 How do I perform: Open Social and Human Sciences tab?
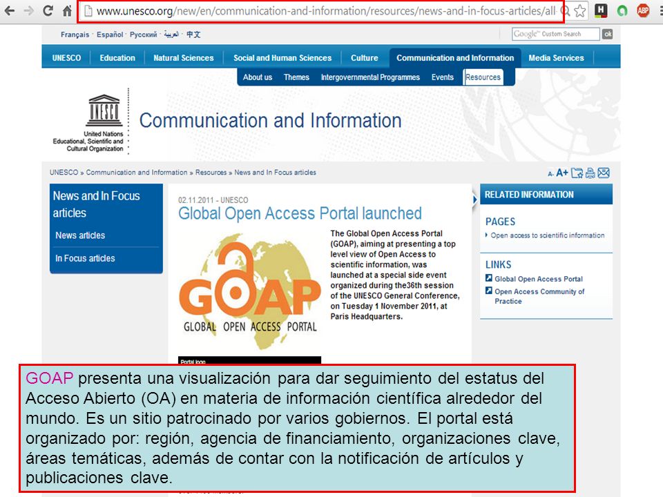tap(282, 58)
